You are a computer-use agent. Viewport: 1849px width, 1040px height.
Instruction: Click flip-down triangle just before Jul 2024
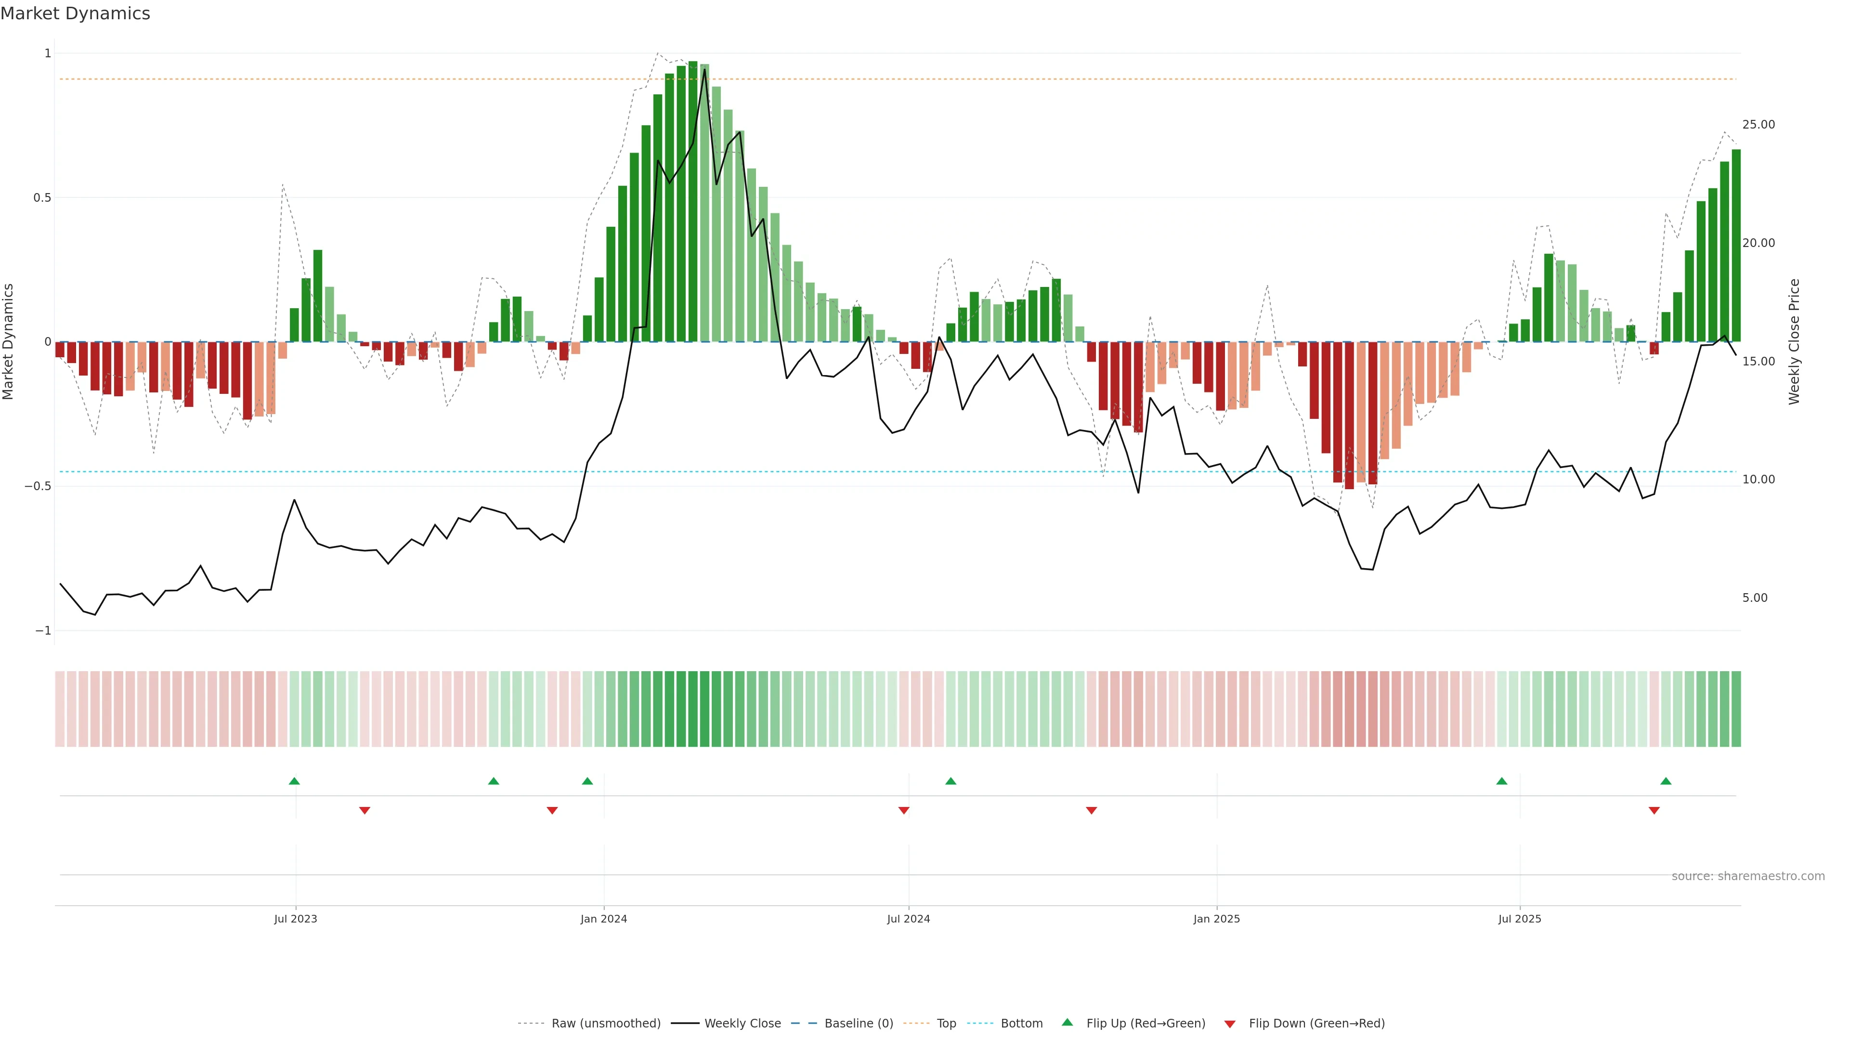click(904, 810)
